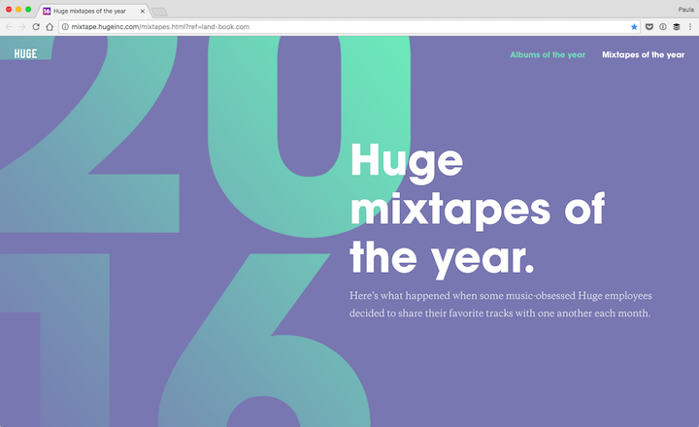Click the browser forward arrow

pos(22,27)
